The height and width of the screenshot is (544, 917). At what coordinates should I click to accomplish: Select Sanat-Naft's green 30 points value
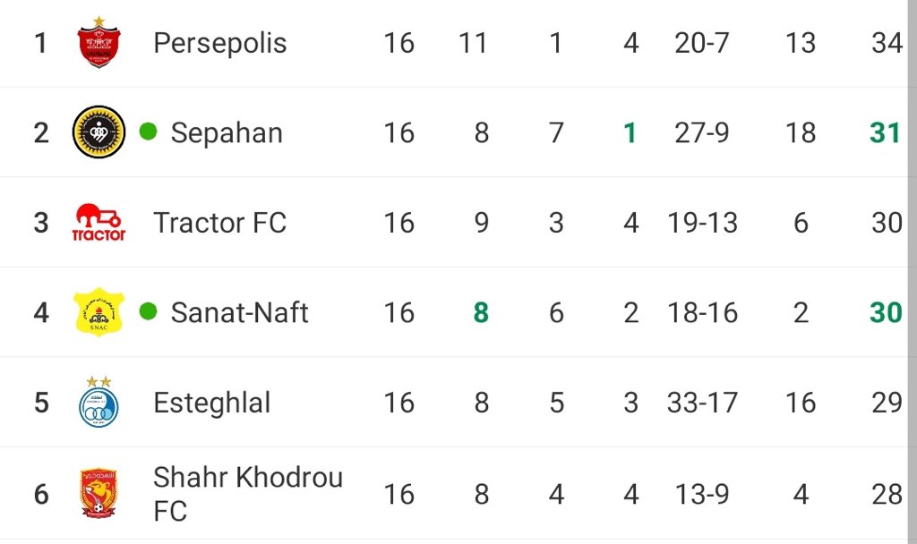[x=886, y=312]
